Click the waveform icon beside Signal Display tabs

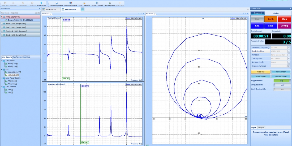click(83, 9)
